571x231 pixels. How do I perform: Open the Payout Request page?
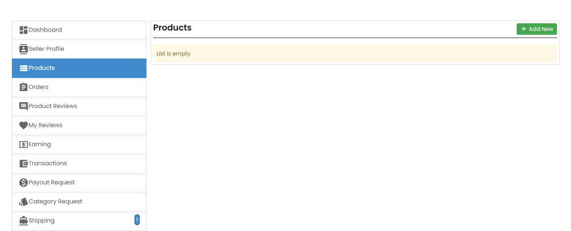click(52, 183)
